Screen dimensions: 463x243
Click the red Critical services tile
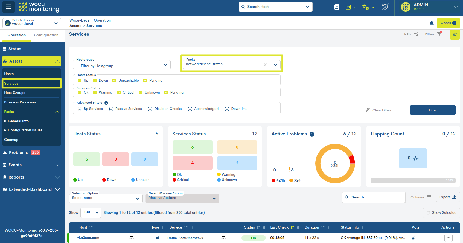193,163
